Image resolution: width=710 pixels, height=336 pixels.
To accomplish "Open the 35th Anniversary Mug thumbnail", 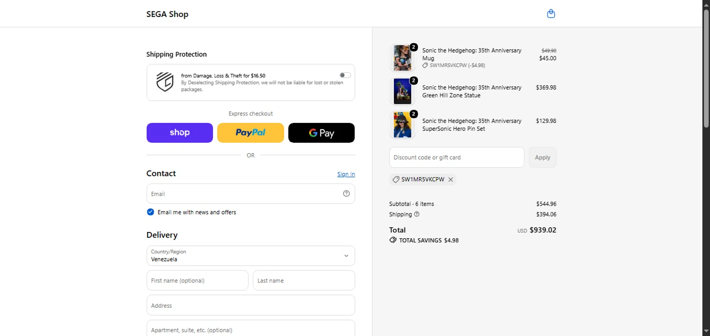I will click(x=402, y=58).
